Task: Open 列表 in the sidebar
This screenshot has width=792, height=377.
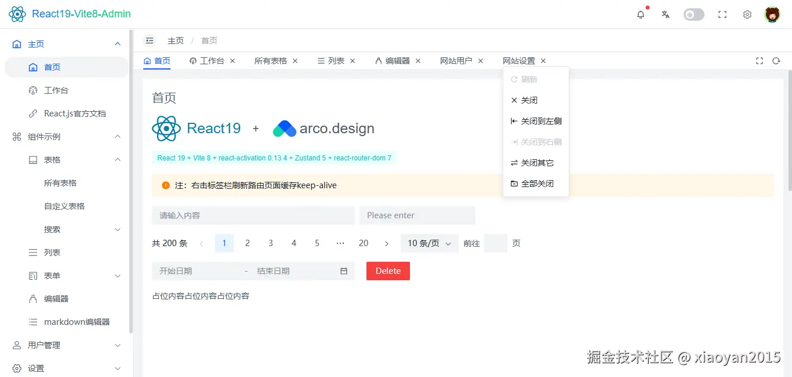Action: (x=67, y=252)
